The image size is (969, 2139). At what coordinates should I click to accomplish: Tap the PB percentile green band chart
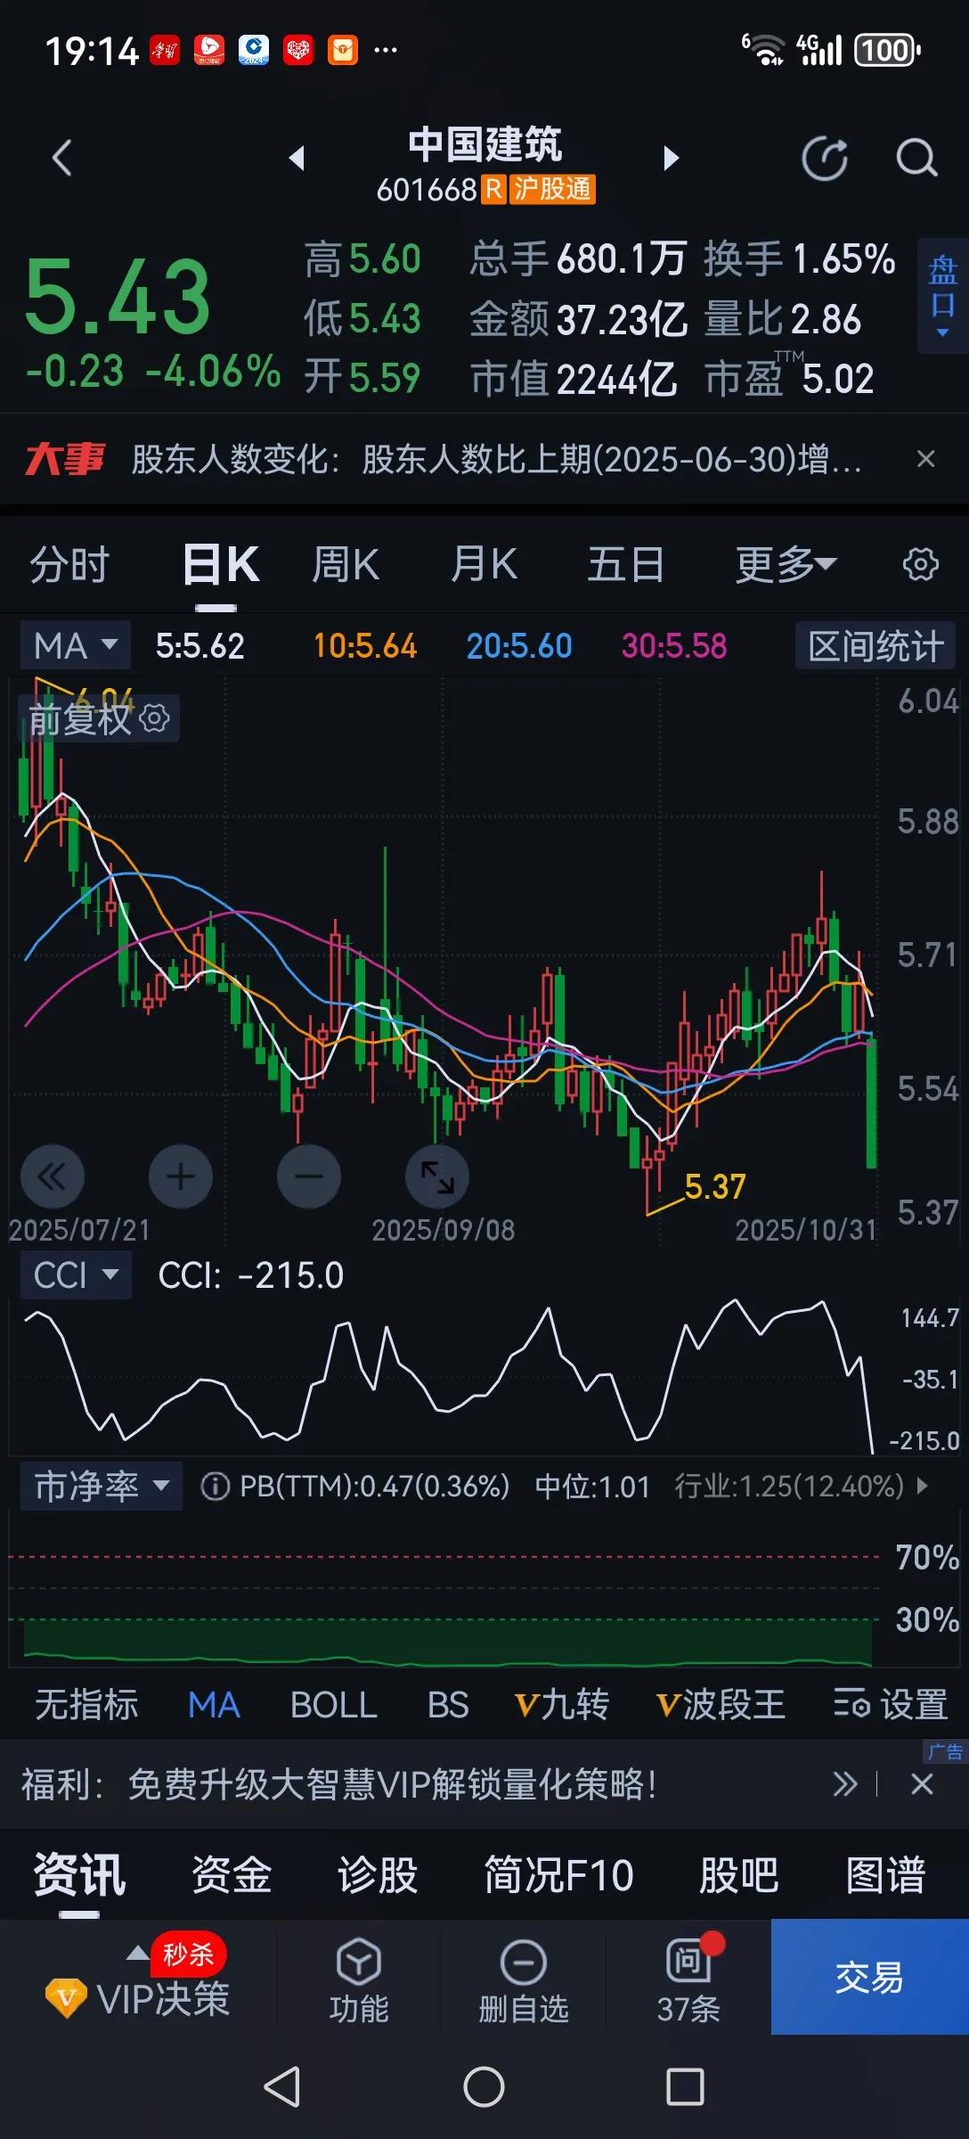click(x=448, y=1643)
